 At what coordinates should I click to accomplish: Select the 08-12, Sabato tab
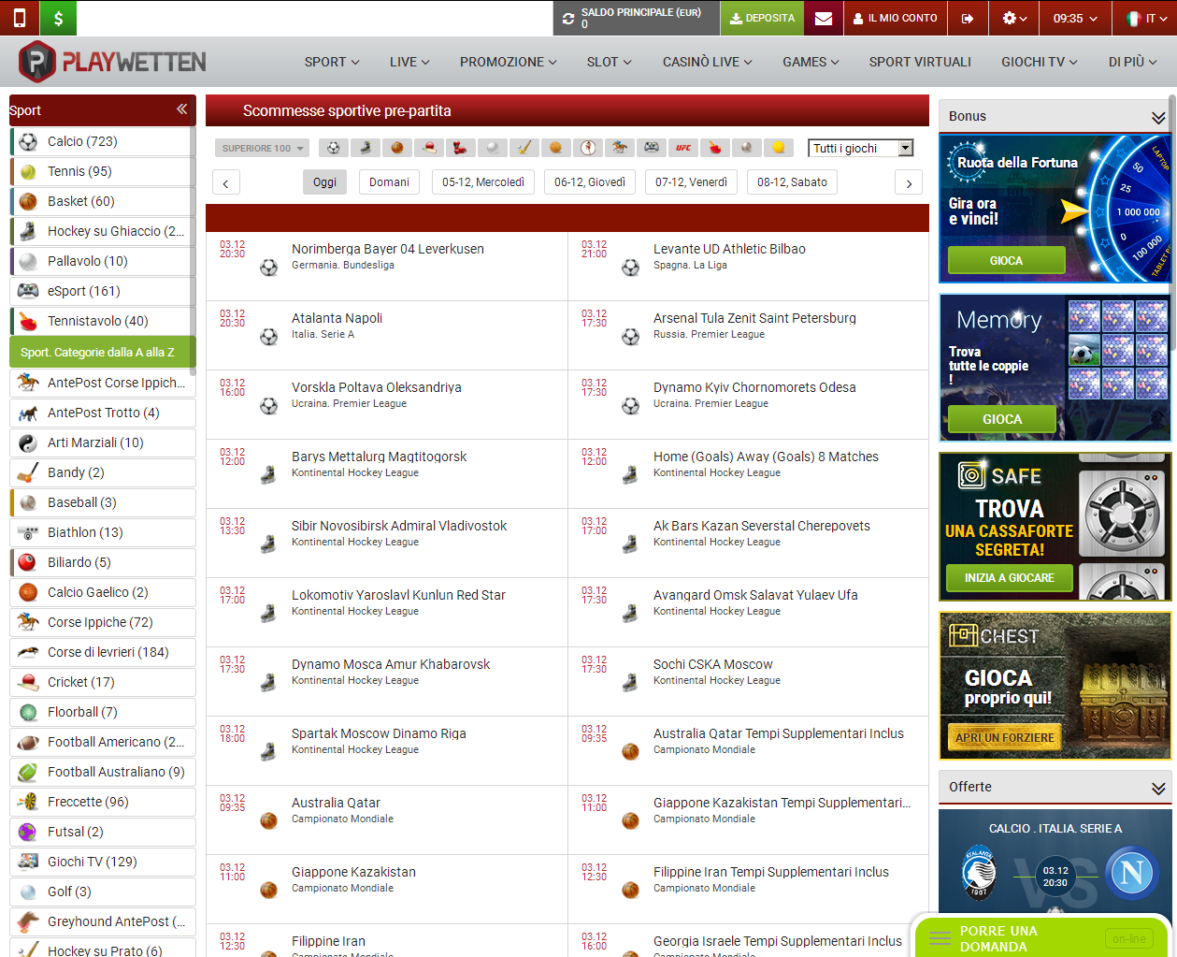(x=792, y=181)
